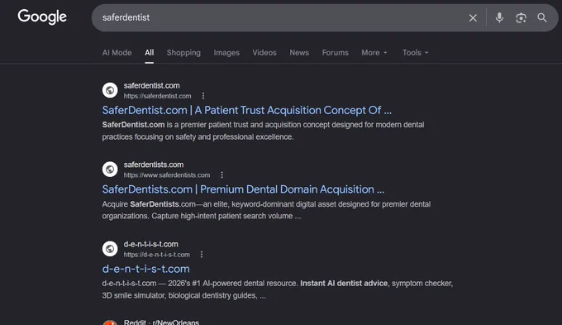This screenshot has height=325, width=562.
Task: Clear the search box with the X icon
Action: tap(473, 17)
